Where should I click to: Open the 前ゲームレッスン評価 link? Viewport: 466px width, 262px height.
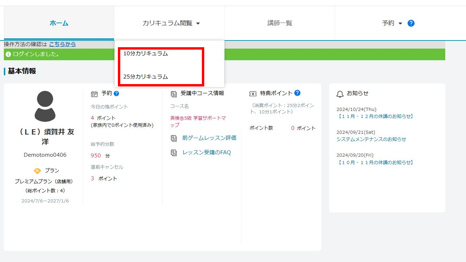point(209,138)
